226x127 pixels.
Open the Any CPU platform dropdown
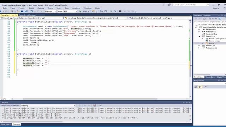(67, 11)
